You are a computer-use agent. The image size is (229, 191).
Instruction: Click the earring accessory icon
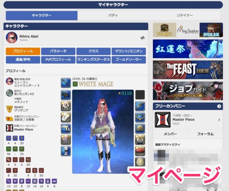pos(140,106)
